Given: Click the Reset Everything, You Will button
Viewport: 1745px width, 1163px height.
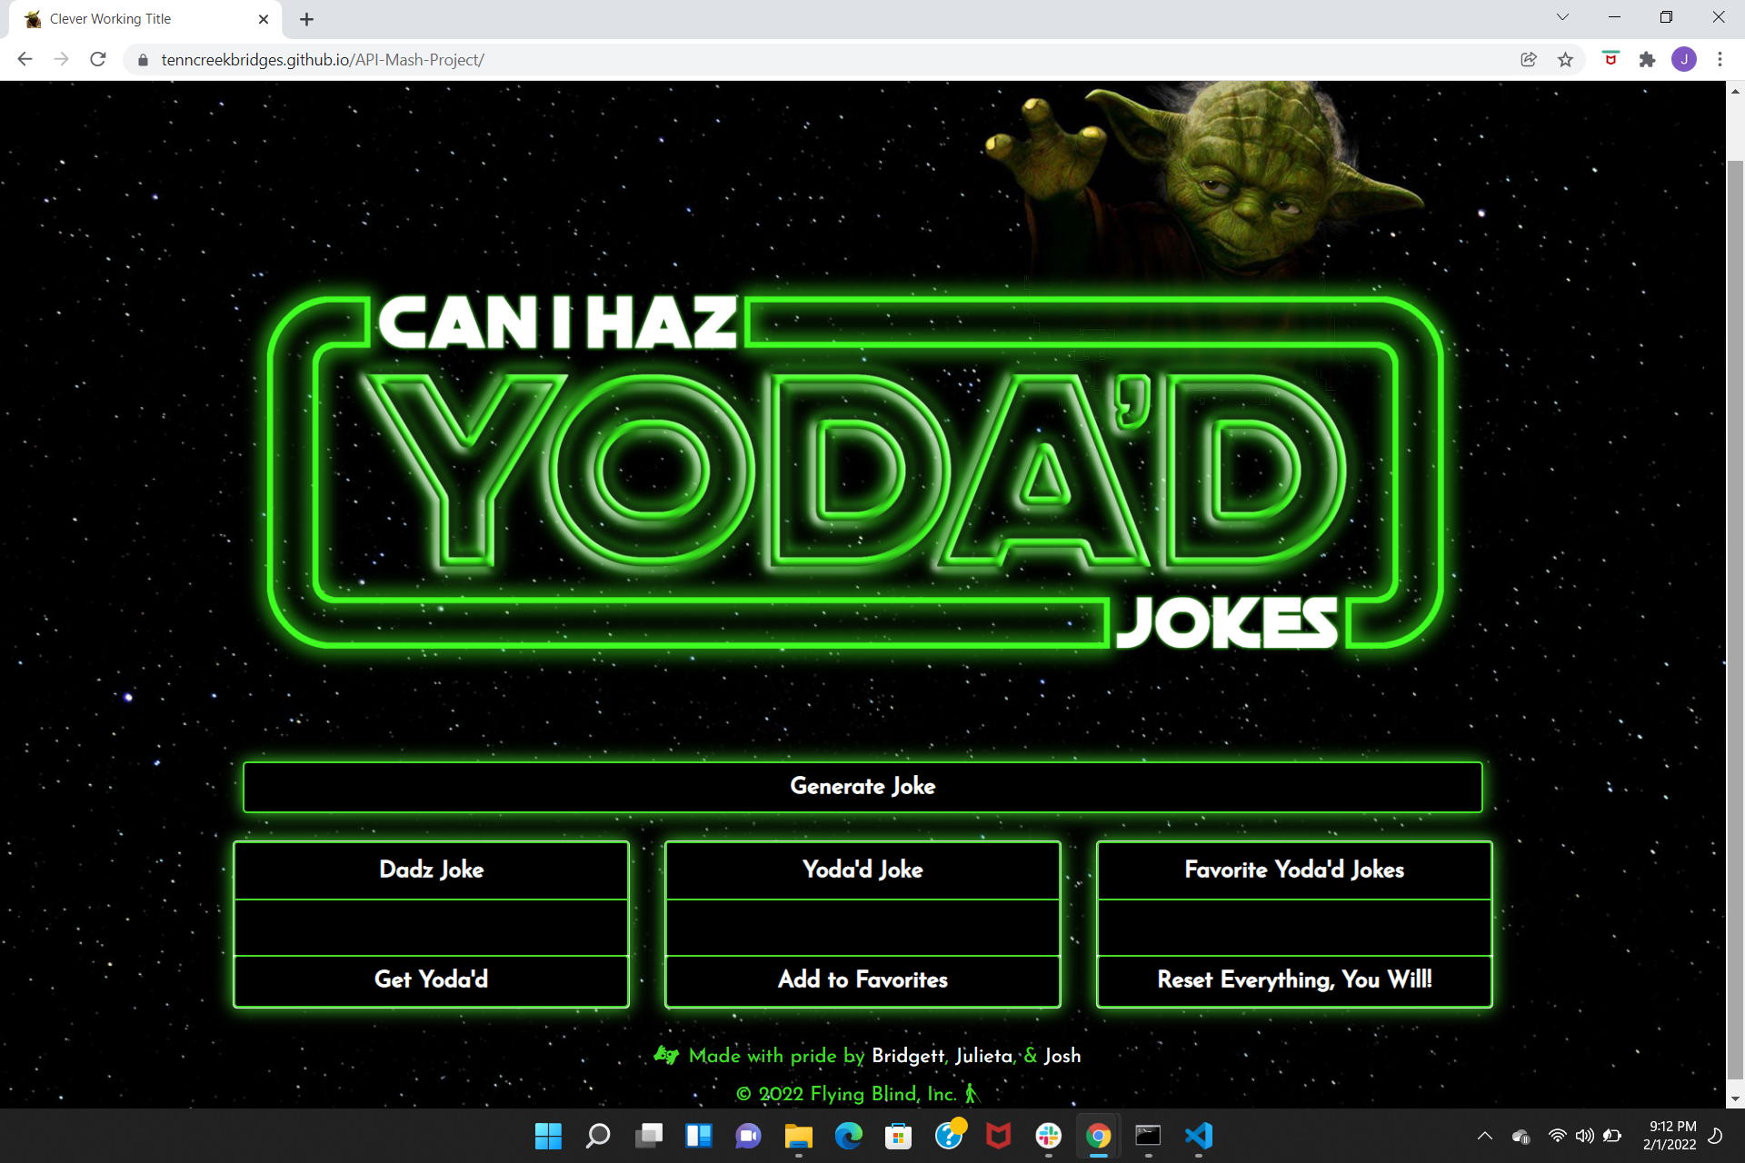Looking at the screenshot, I should click(x=1293, y=980).
